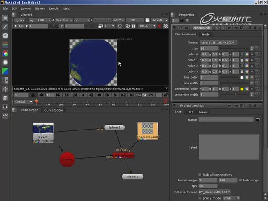Toggle the proxy mode checkbox
The width and height of the screenshot is (268, 201).
click(x=200, y=198)
